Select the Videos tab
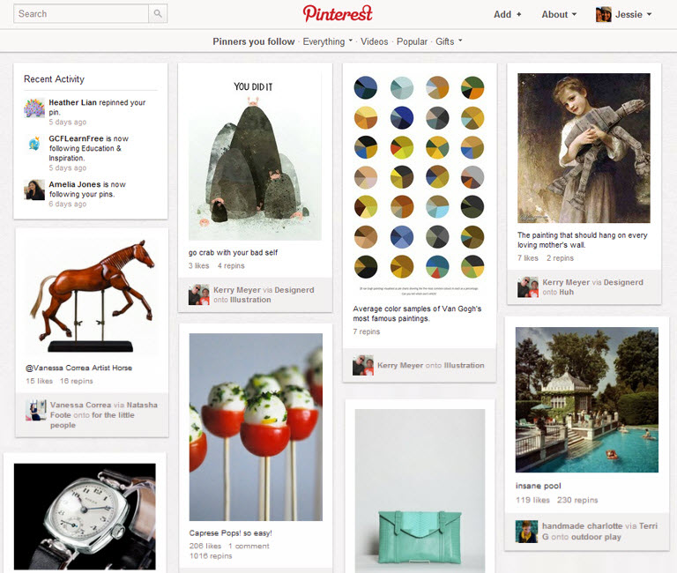Screen dimensions: 677x573 [374, 41]
